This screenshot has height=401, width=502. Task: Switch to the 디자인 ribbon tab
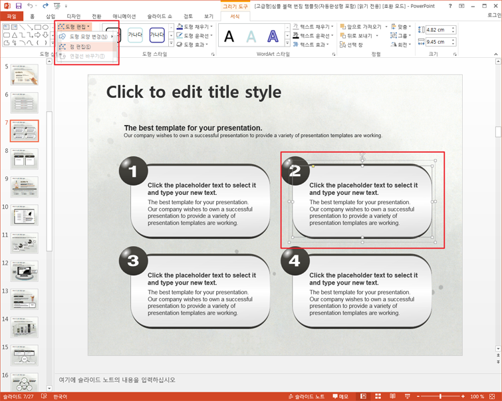(74, 17)
